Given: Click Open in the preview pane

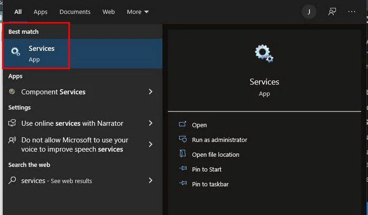Looking at the screenshot, I should [x=199, y=125].
